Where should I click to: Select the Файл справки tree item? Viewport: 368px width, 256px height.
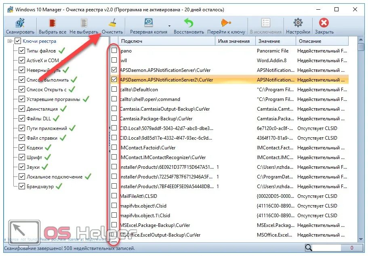pos(42,138)
